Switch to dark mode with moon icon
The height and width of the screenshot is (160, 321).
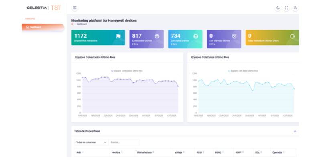click(278, 8)
